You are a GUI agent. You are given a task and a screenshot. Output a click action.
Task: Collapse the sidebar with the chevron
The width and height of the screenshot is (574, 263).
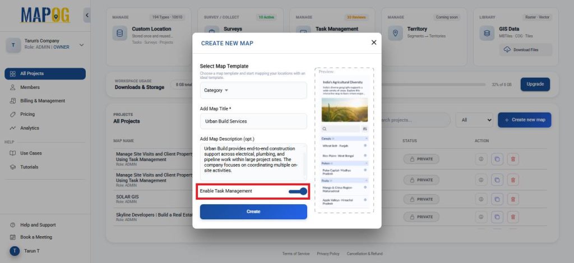tap(87, 15)
